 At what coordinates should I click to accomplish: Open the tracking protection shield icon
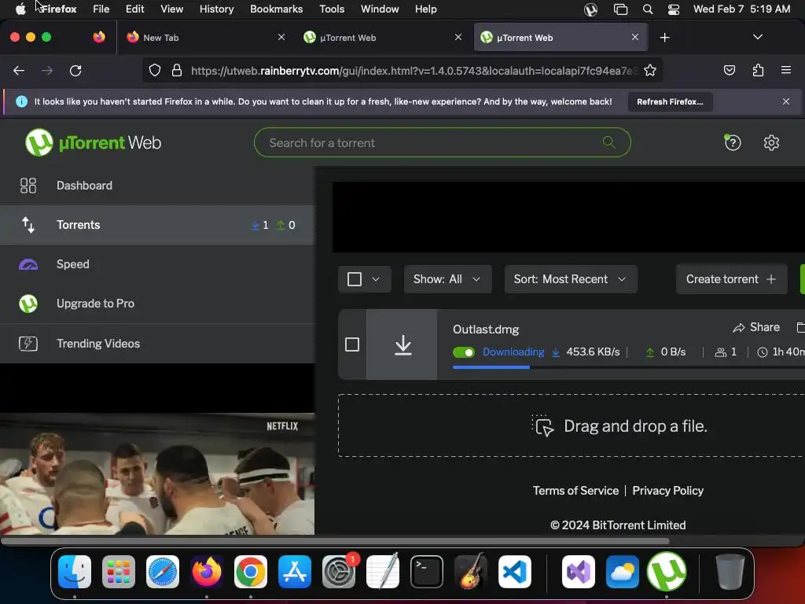point(155,70)
